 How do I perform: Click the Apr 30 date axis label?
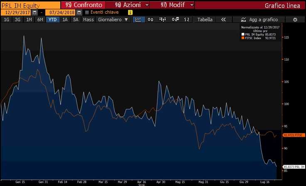pyautogui.click(x=161, y=182)
